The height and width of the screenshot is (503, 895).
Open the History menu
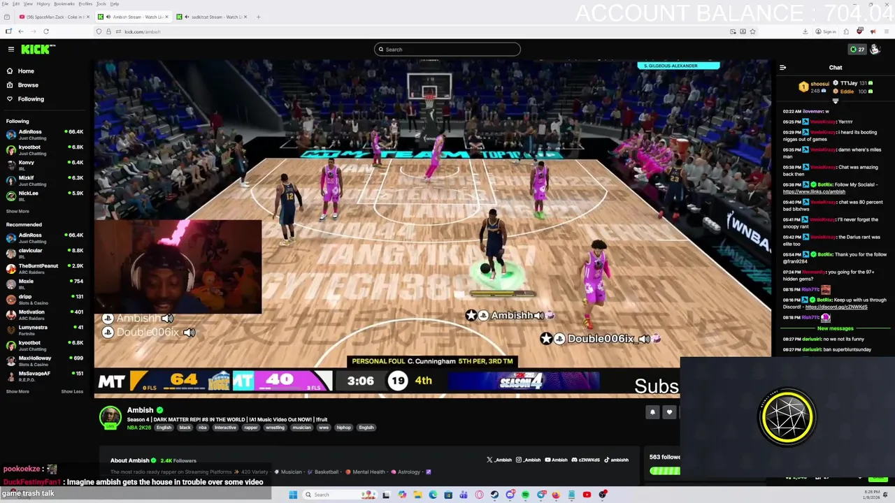pos(43,3)
